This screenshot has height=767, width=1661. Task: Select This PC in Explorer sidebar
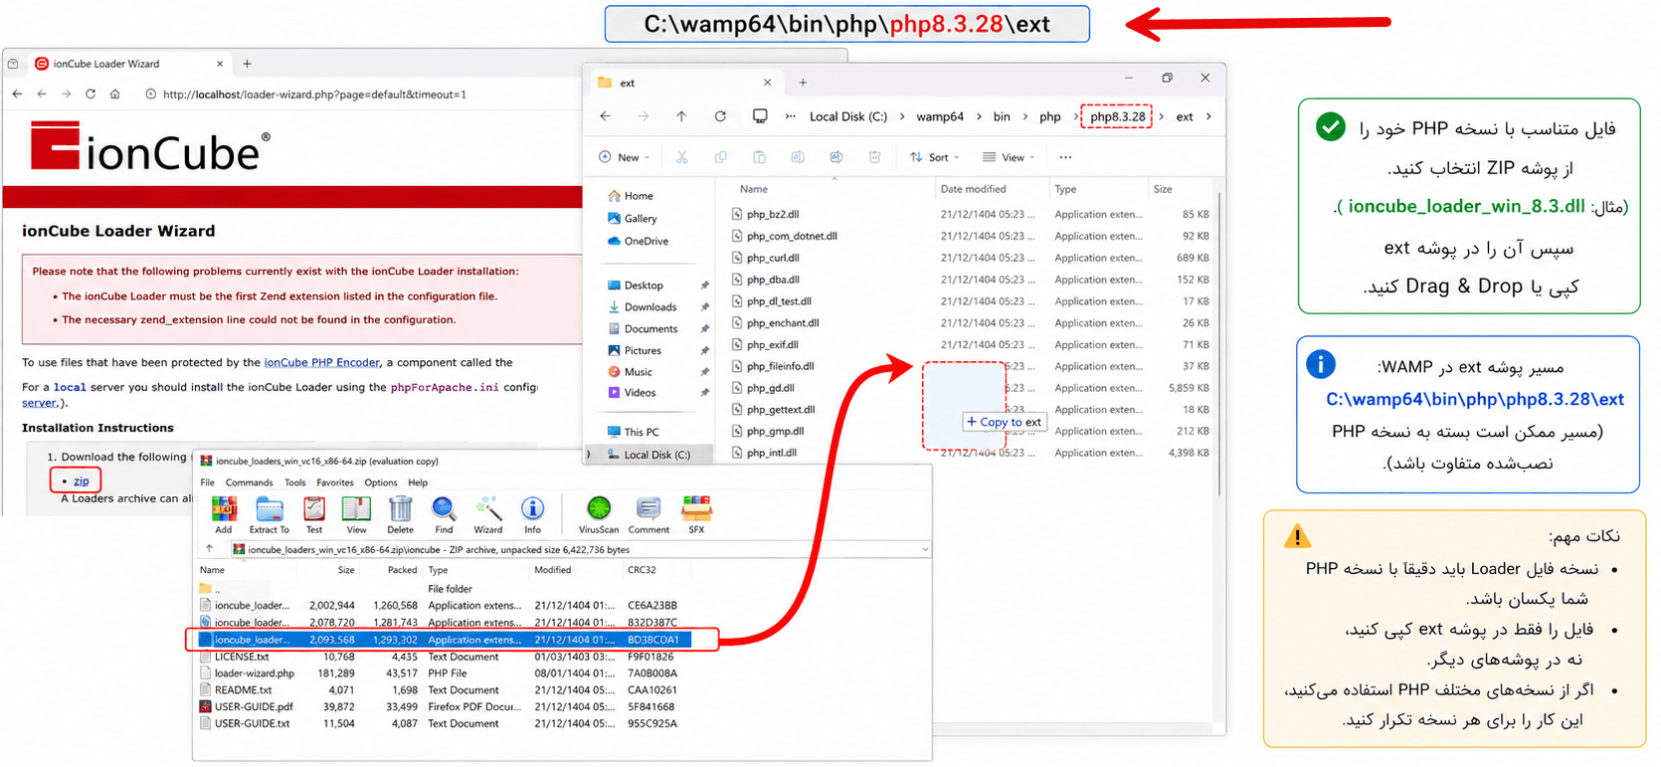642,433
